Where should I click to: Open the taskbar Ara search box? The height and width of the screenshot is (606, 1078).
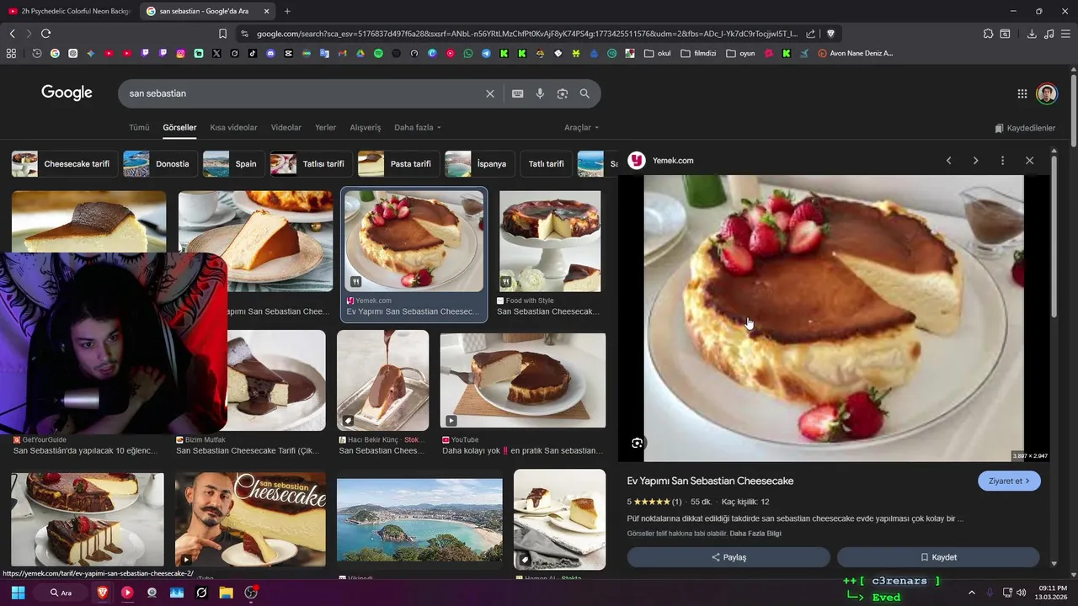[x=61, y=593]
